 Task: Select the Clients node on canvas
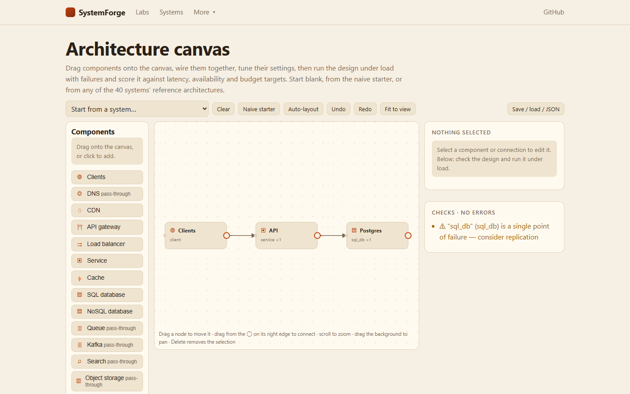pyautogui.click(x=196, y=236)
